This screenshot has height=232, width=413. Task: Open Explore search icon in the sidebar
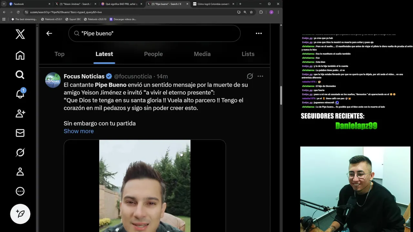[x=20, y=75]
